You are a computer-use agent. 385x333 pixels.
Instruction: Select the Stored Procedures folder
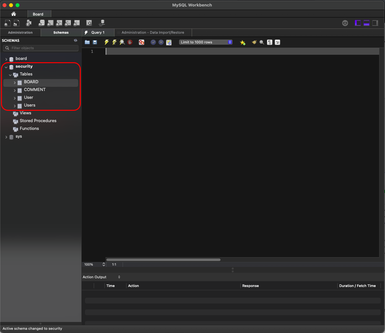[38, 121]
